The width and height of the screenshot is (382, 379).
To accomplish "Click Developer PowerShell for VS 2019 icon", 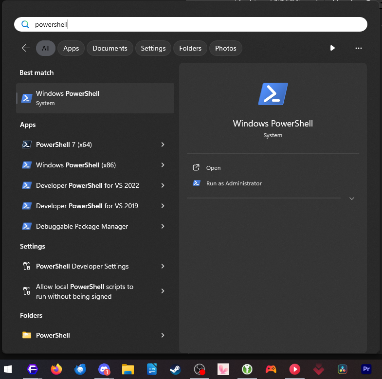I will tap(27, 206).
